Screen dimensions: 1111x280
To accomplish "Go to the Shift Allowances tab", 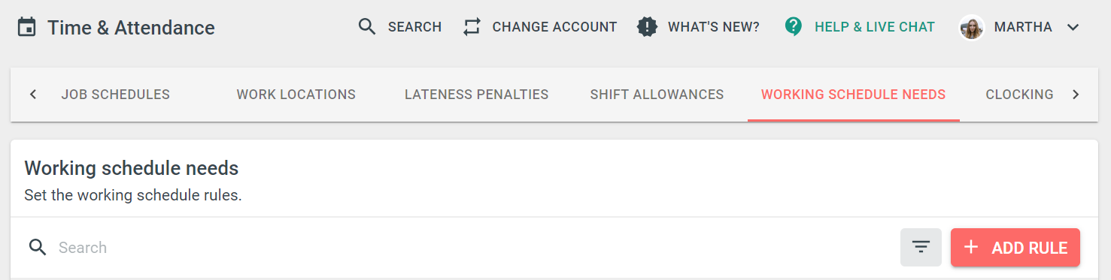I will click(657, 95).
